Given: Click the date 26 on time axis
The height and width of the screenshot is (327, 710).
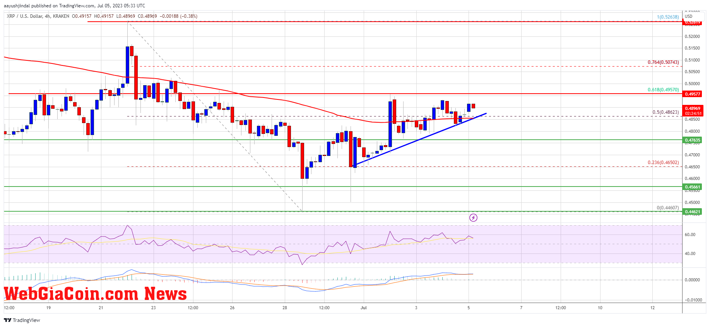Looking at the screenshot, I should [232, 308].
